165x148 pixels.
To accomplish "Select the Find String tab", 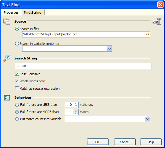I will point(33,12).
